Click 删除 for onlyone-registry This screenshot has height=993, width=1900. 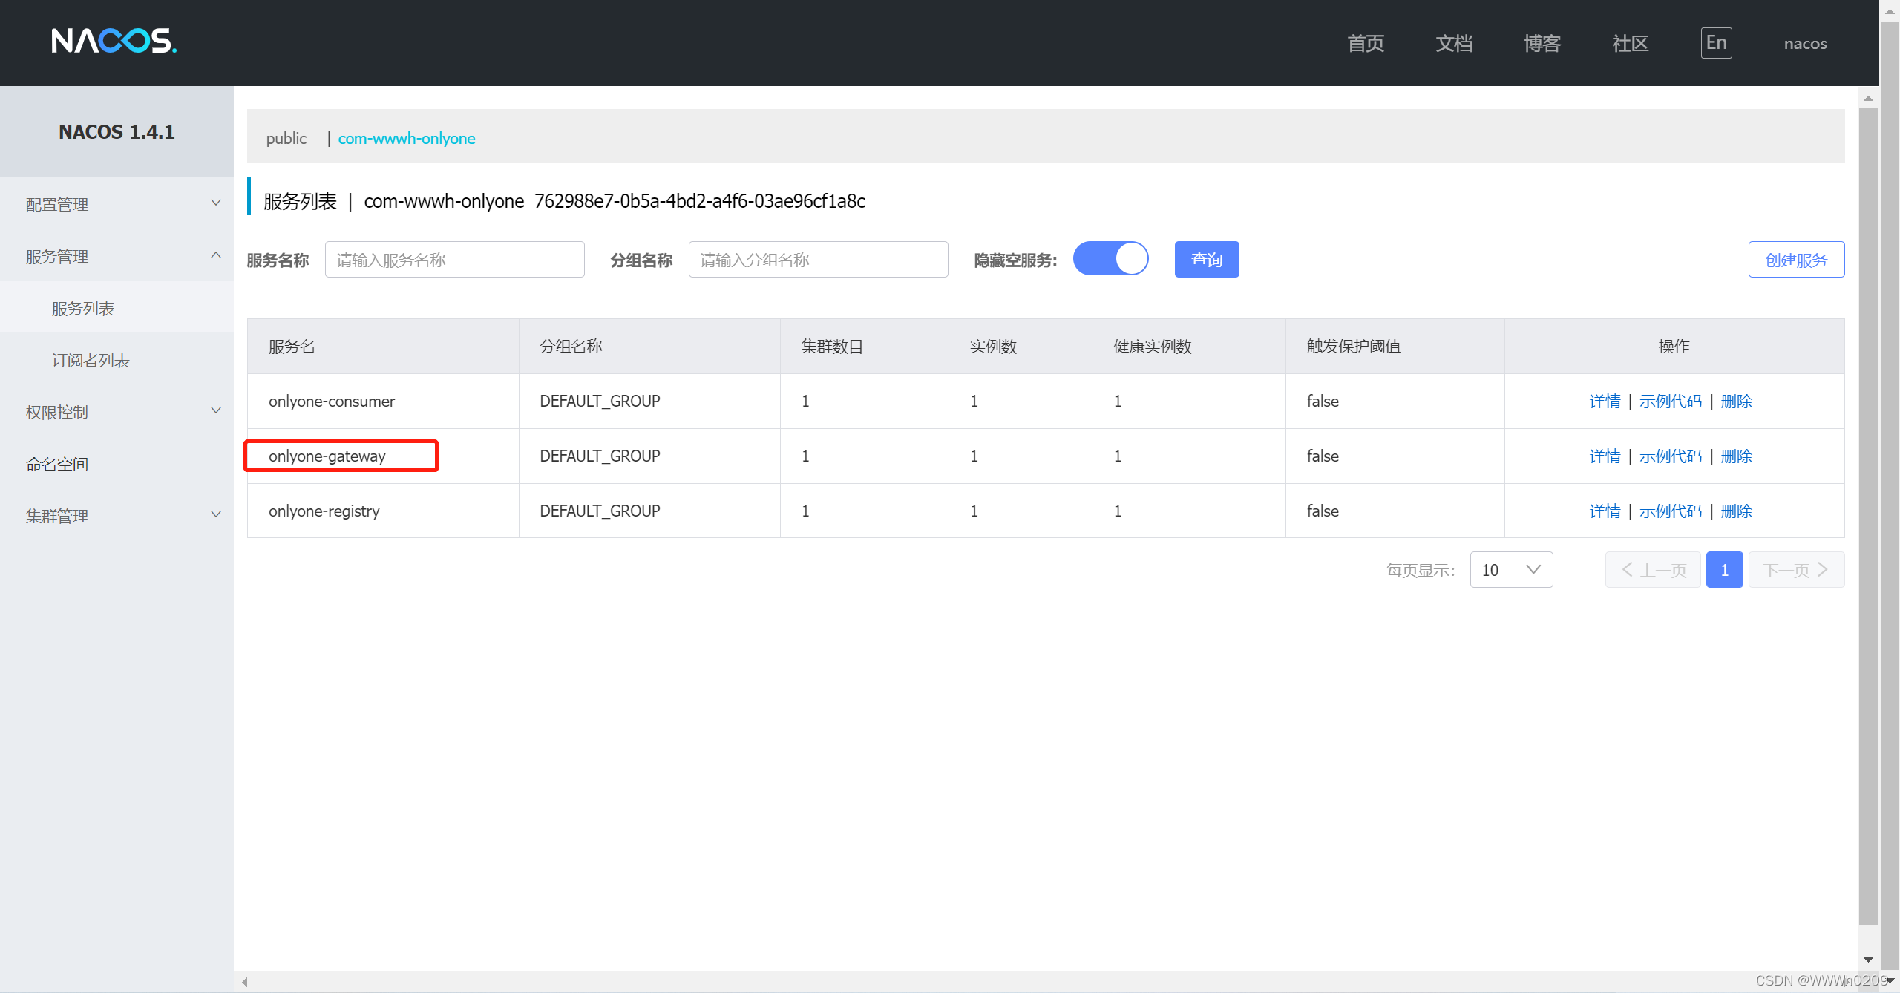(1736, 511)
